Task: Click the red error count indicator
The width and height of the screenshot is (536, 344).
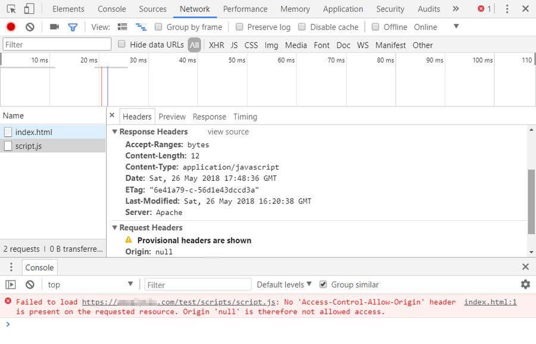Action: pos(484,9)
